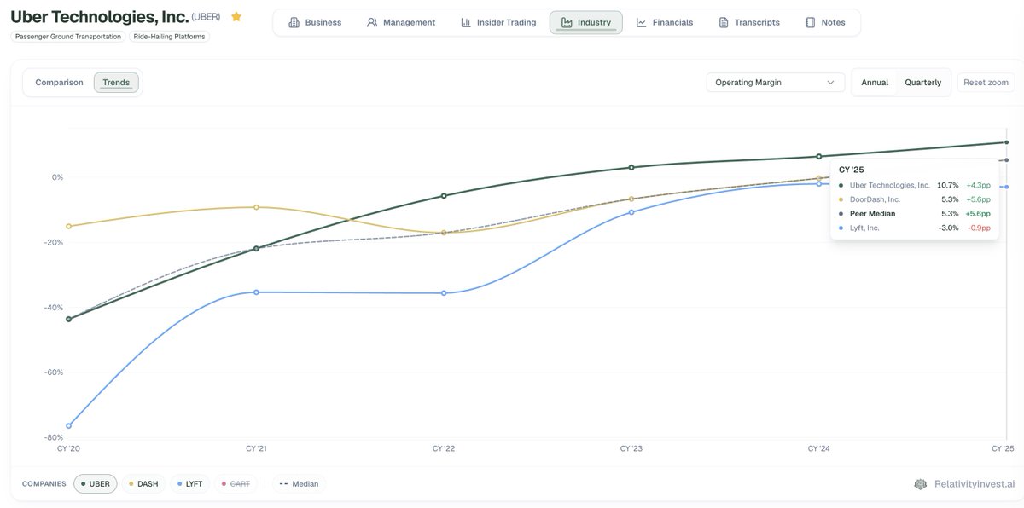Image resolution: width=1024 pixels, height=508 pixels.
Task: Click the CY '20 axis label
Action: pos(69,448)
